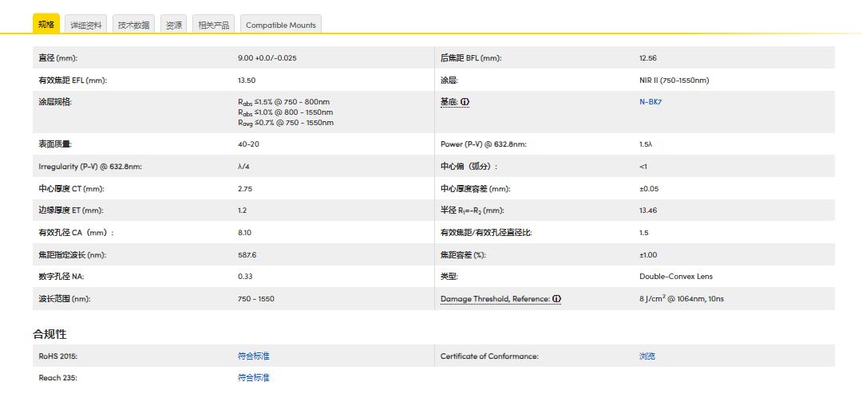Show the 相关产品 tab
This screenshot has height=409, width=862.
[214, 26]
